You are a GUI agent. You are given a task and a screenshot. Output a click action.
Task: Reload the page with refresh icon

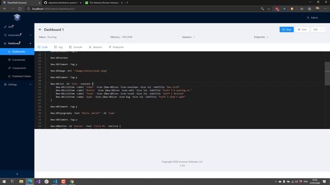pyautogui.click(x=20, y=9)
